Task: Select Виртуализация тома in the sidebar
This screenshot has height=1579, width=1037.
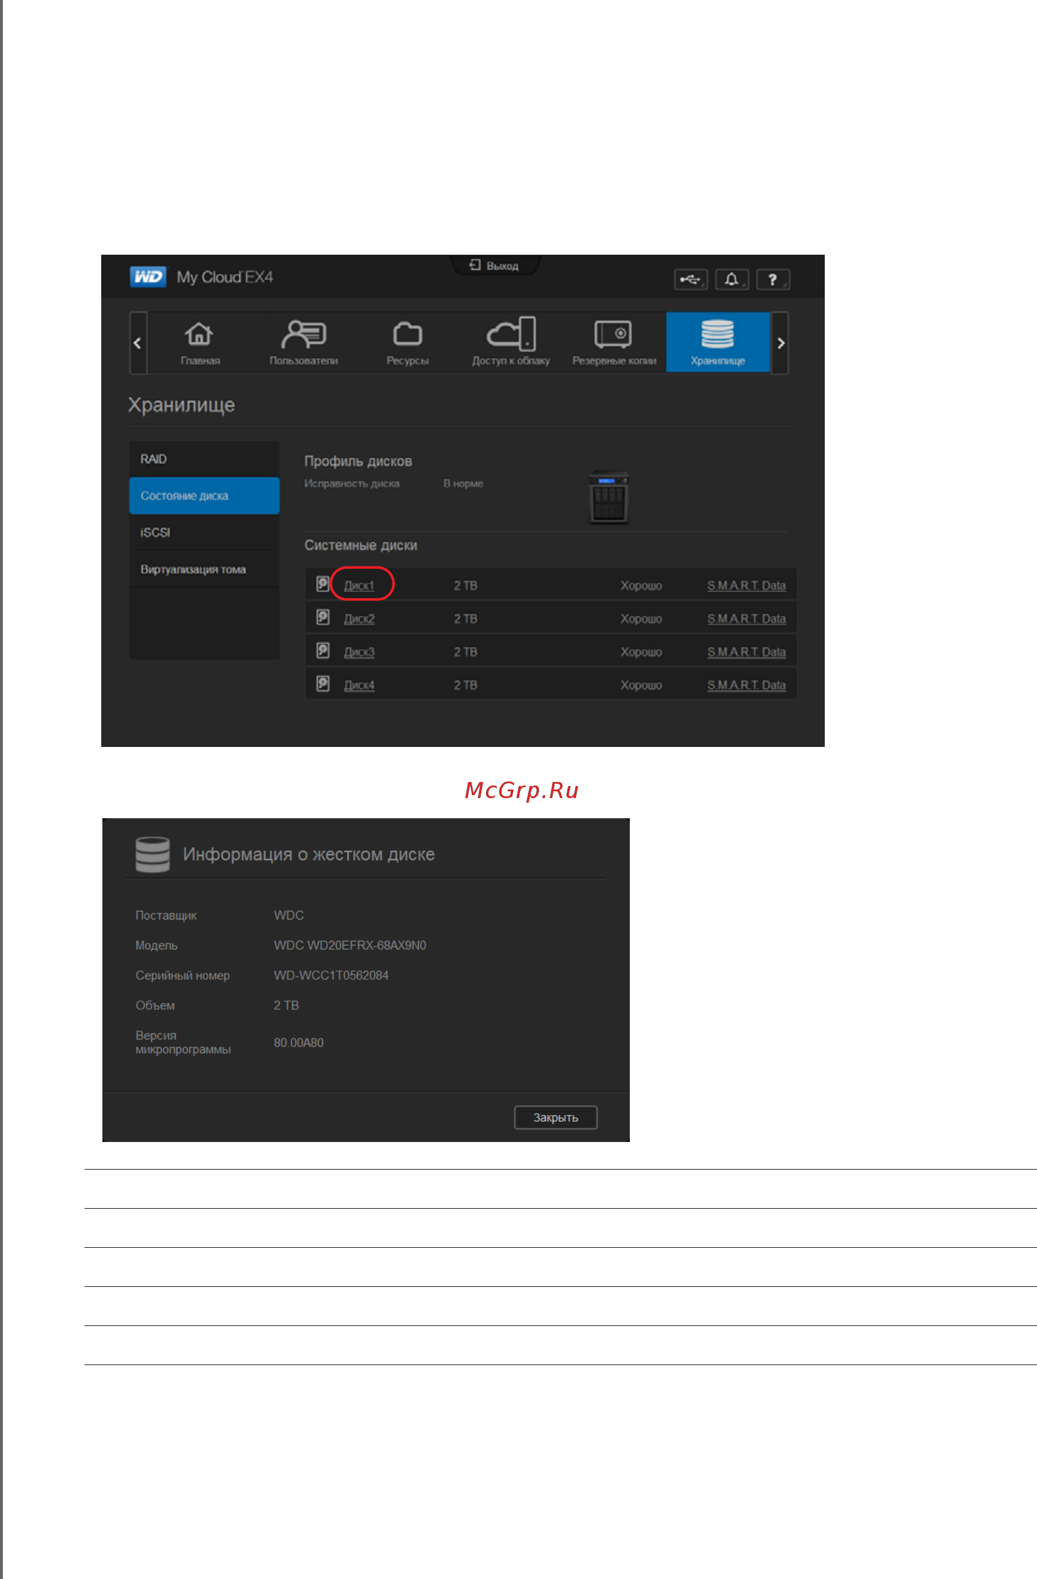Action: click(204, 569)
